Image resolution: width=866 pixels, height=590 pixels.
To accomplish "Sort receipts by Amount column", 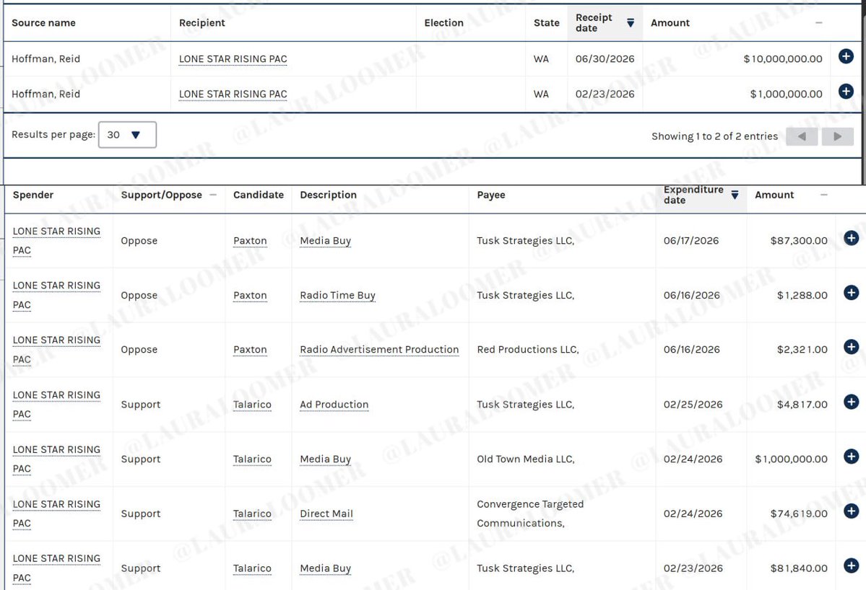I will 818,23.
